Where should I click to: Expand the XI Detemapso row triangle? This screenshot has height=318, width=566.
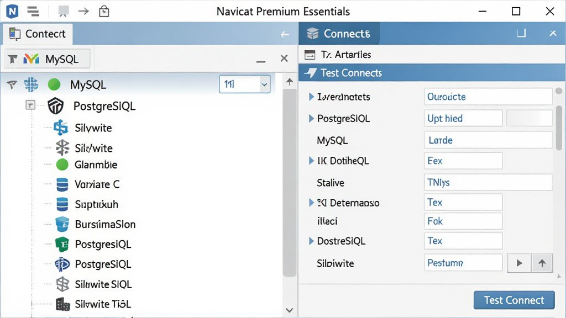[x=311, y=203]
